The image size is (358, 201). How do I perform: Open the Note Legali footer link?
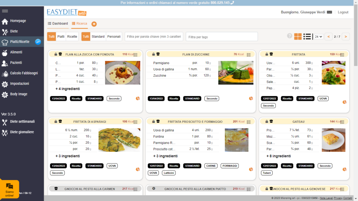click(326, 198)
